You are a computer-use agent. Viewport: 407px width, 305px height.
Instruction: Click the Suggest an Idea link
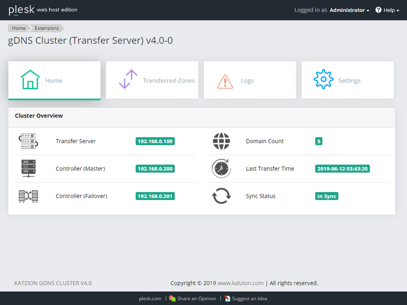point(250,299)
